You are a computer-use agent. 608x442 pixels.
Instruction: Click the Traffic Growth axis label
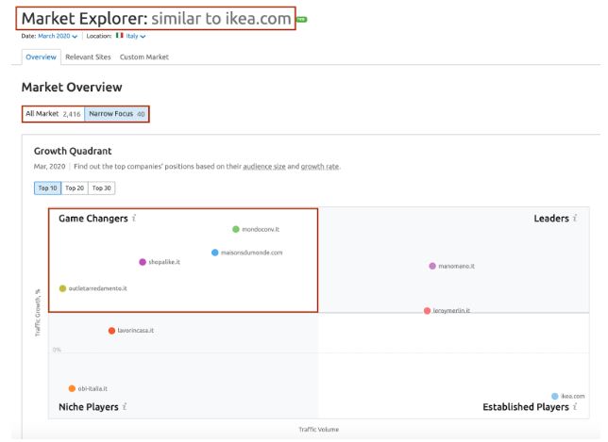pos(38,312)
